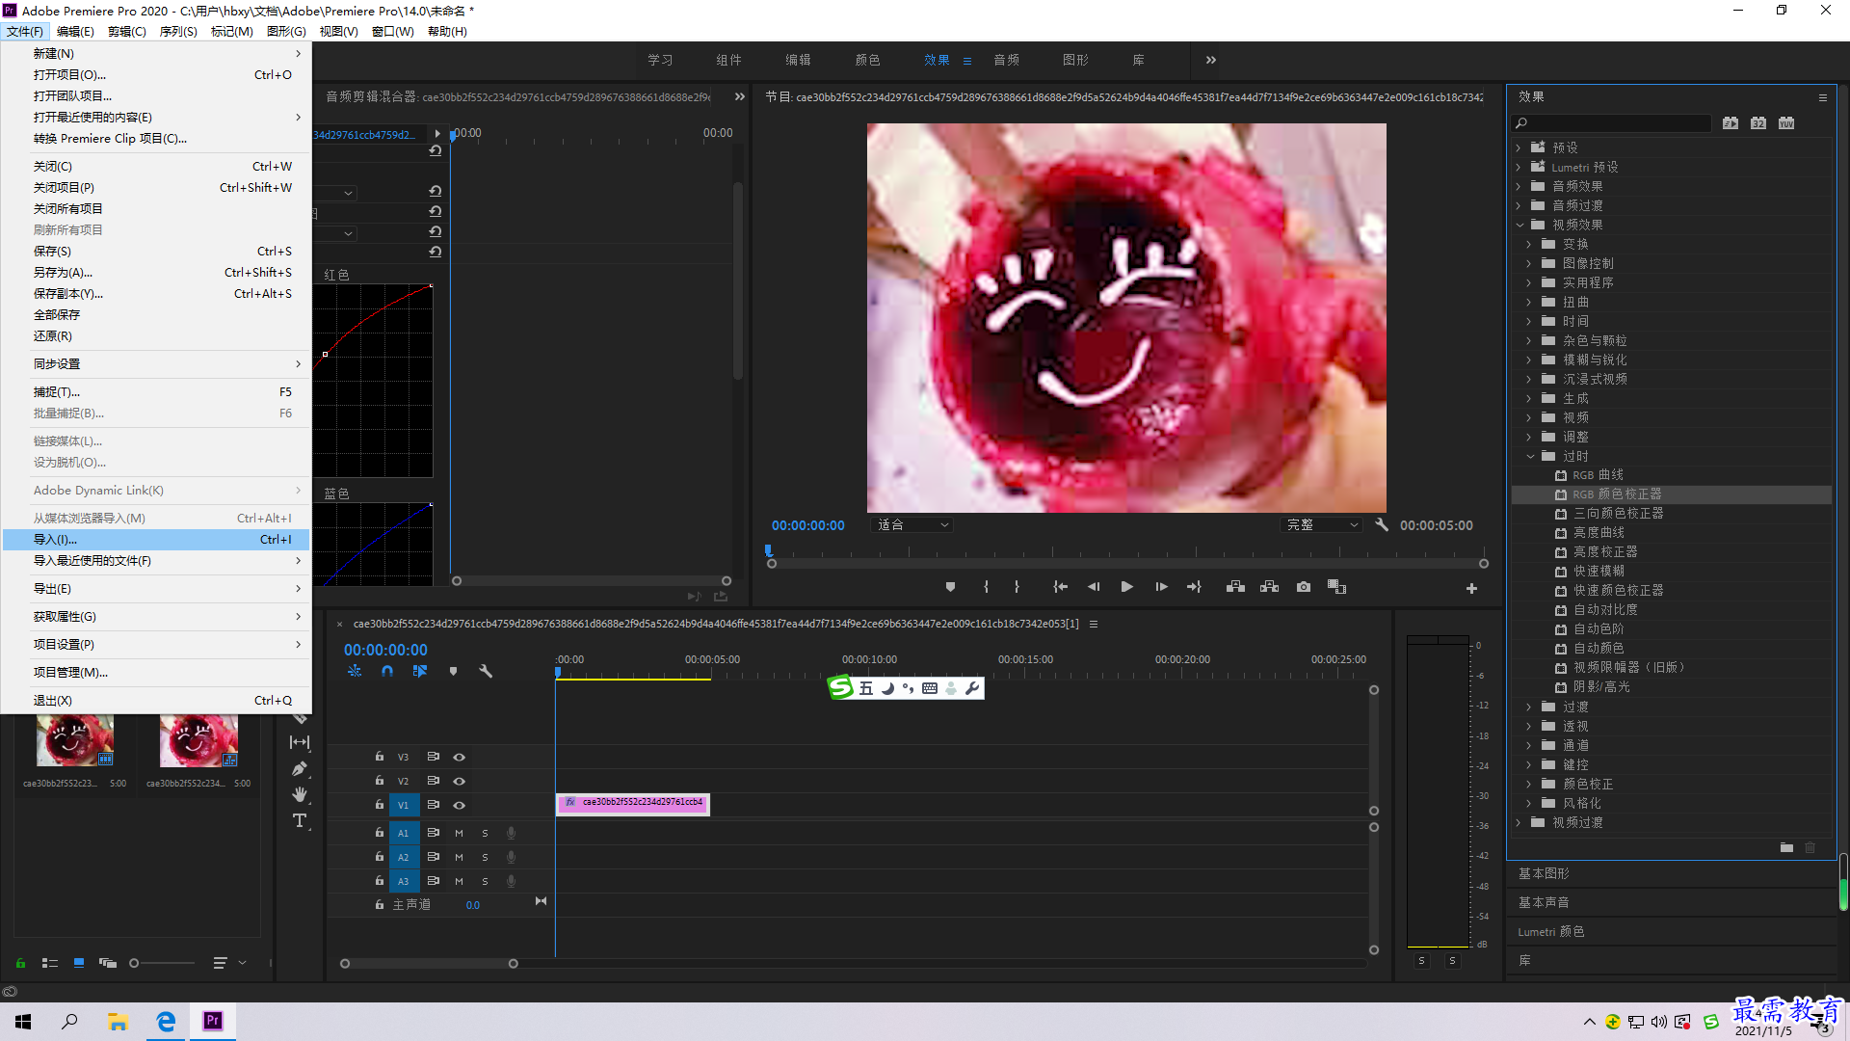Open timeline display settings wrench
Viewport: 1850px width, 1041px height.
coord(486,671)
